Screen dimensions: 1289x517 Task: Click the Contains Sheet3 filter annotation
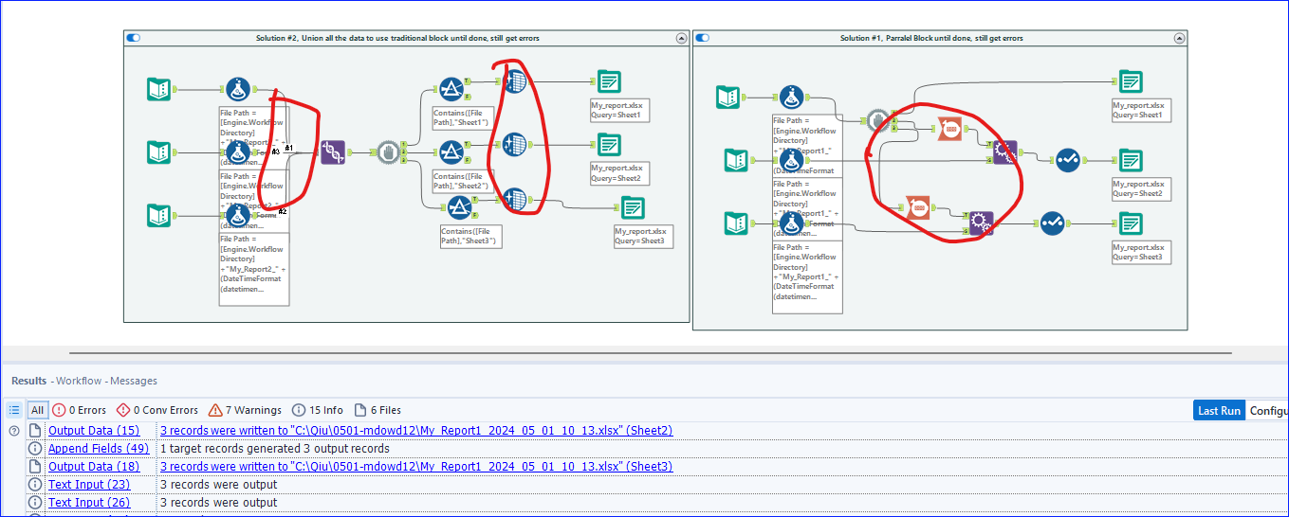[470, 237]
